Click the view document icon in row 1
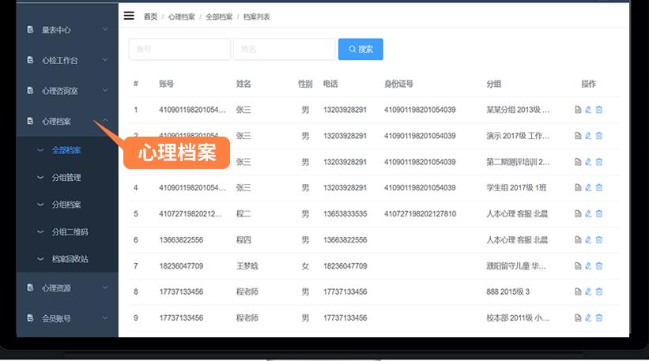 pos(578,110)
